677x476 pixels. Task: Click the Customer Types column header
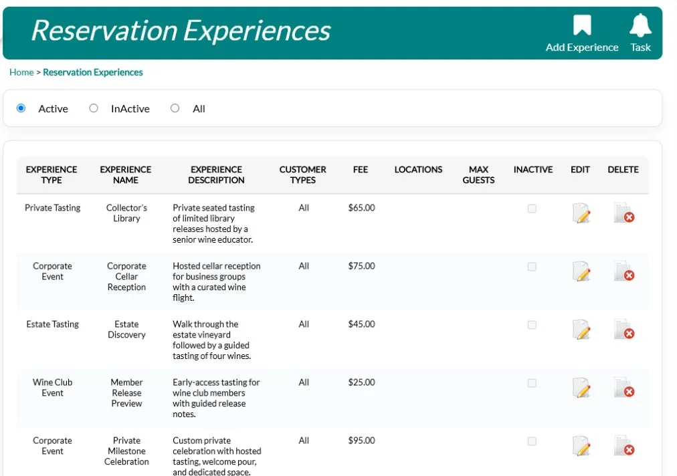pos(302,174)
